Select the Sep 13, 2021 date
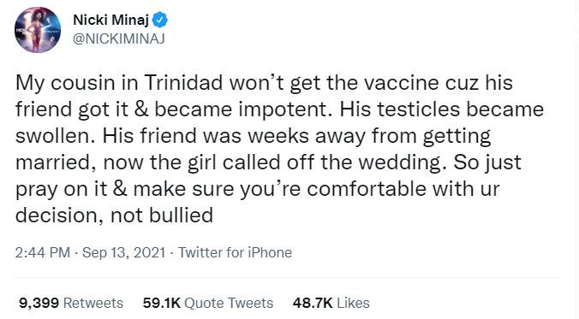The width and height of the screenshot is (579, 319). (x=123, y=252)
